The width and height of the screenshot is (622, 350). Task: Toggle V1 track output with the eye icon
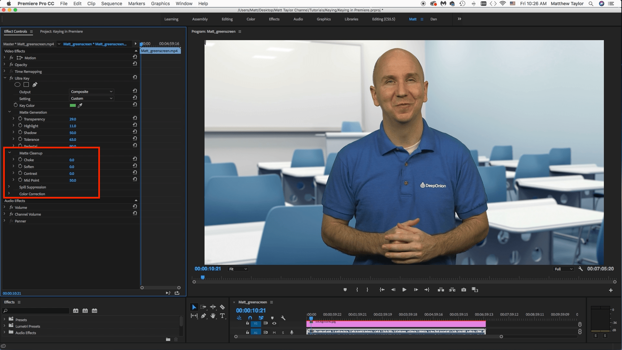point(274,323)
